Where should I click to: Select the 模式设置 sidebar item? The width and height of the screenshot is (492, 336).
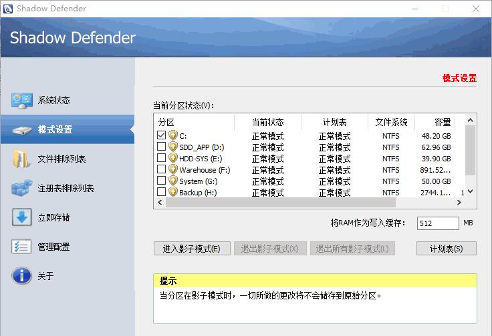click(68, 129)
